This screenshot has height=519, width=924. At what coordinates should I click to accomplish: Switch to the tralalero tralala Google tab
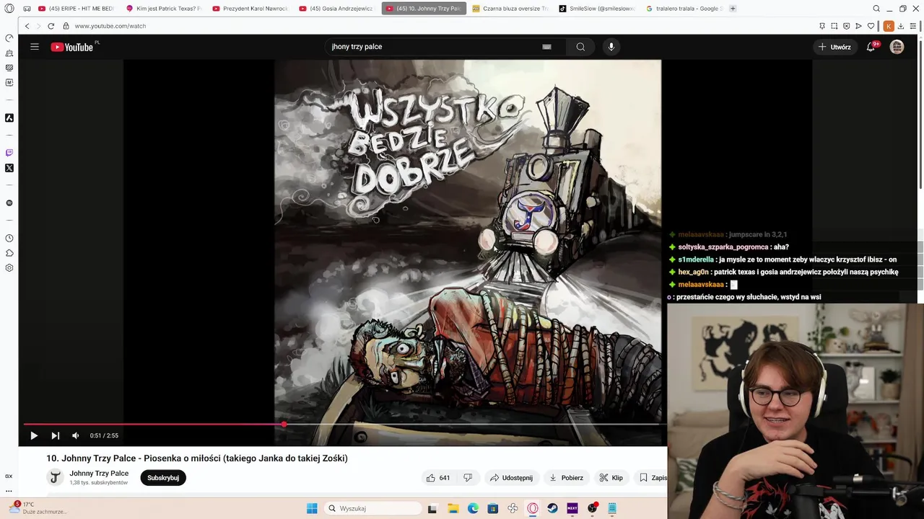tap(684, 9)
